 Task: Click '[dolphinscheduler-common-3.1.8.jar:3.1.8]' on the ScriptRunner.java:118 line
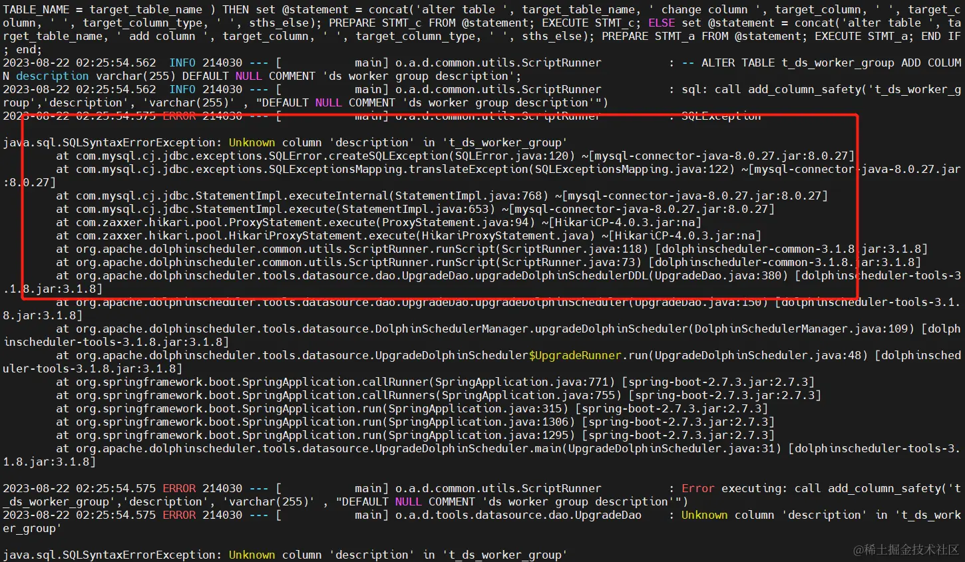click(791, 249)
